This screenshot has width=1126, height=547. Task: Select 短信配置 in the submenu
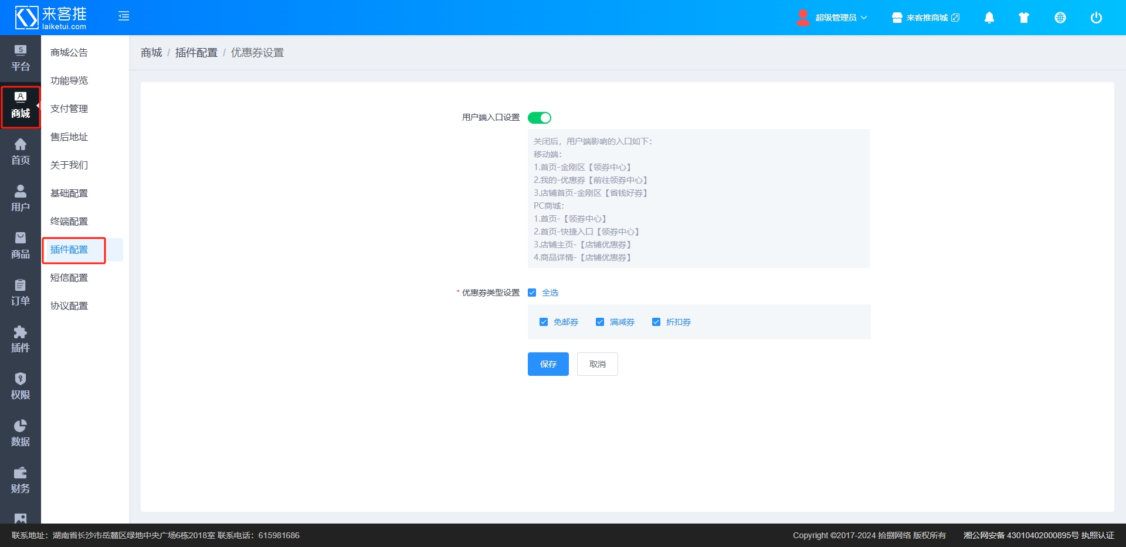click(69, 277)
